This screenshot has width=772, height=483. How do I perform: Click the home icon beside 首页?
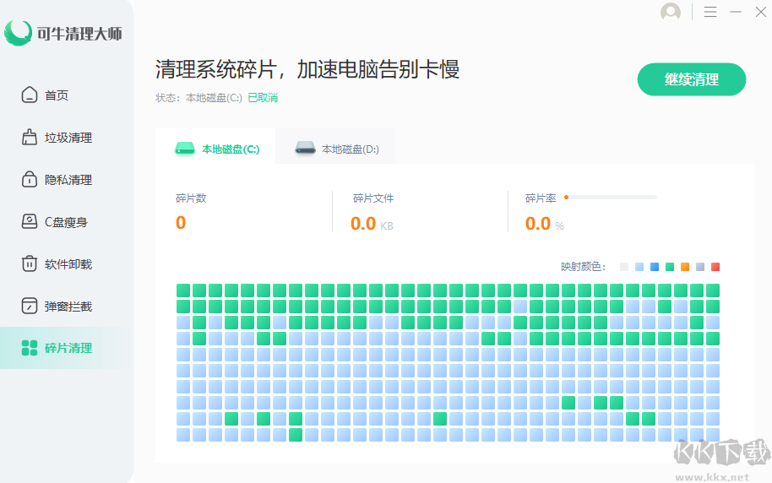[x=29, y=95]
